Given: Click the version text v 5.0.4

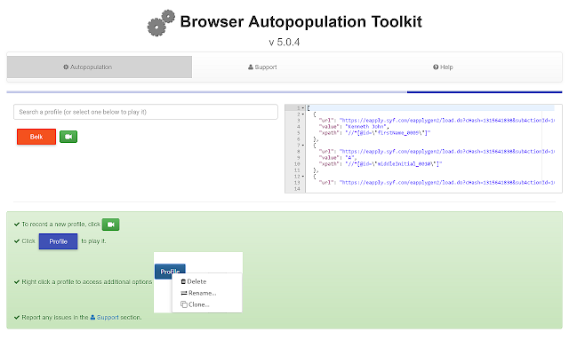Looking at the screenshot, I should click(x=284, y=43).
